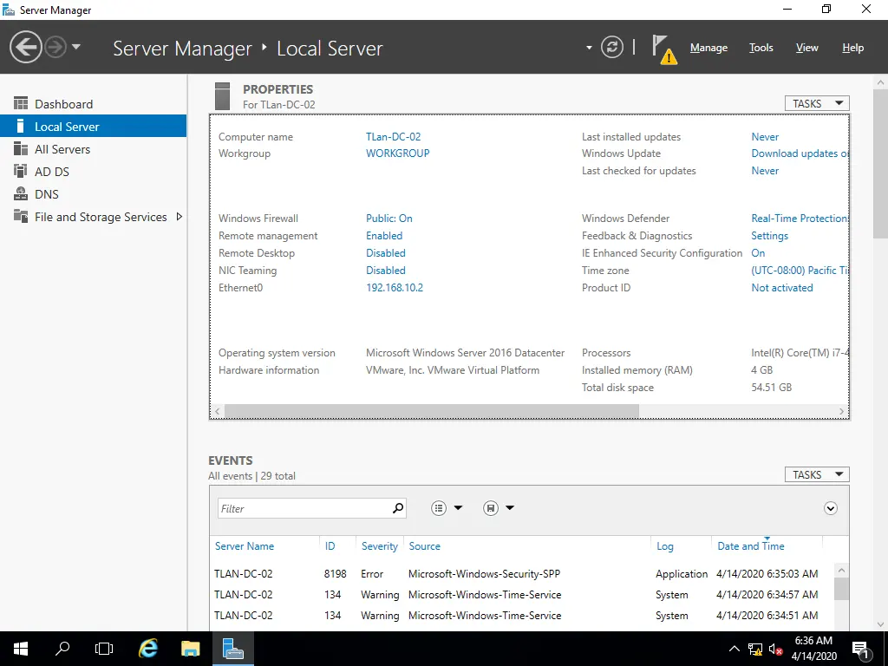Sort events by Log column
Image resolution: width=888 pixels, height=666 pixels.
[665, 546]
